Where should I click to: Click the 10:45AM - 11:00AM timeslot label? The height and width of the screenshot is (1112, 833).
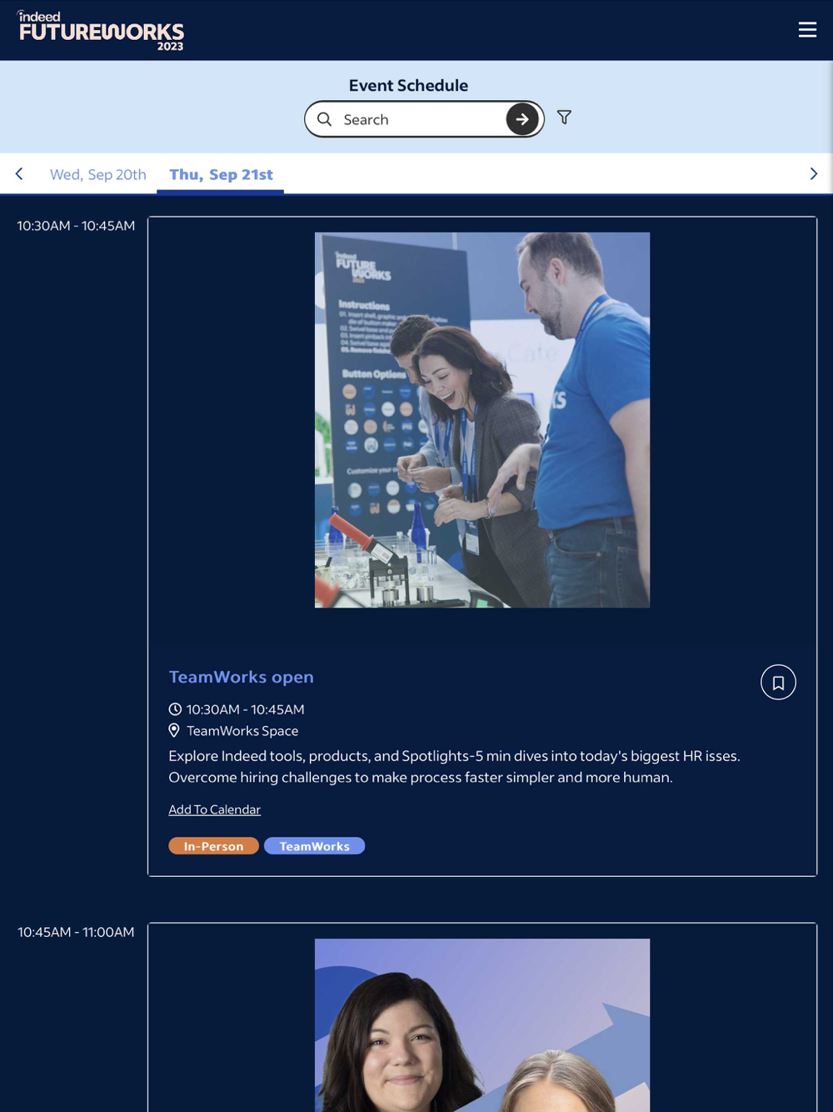click(x=76, y=932)
